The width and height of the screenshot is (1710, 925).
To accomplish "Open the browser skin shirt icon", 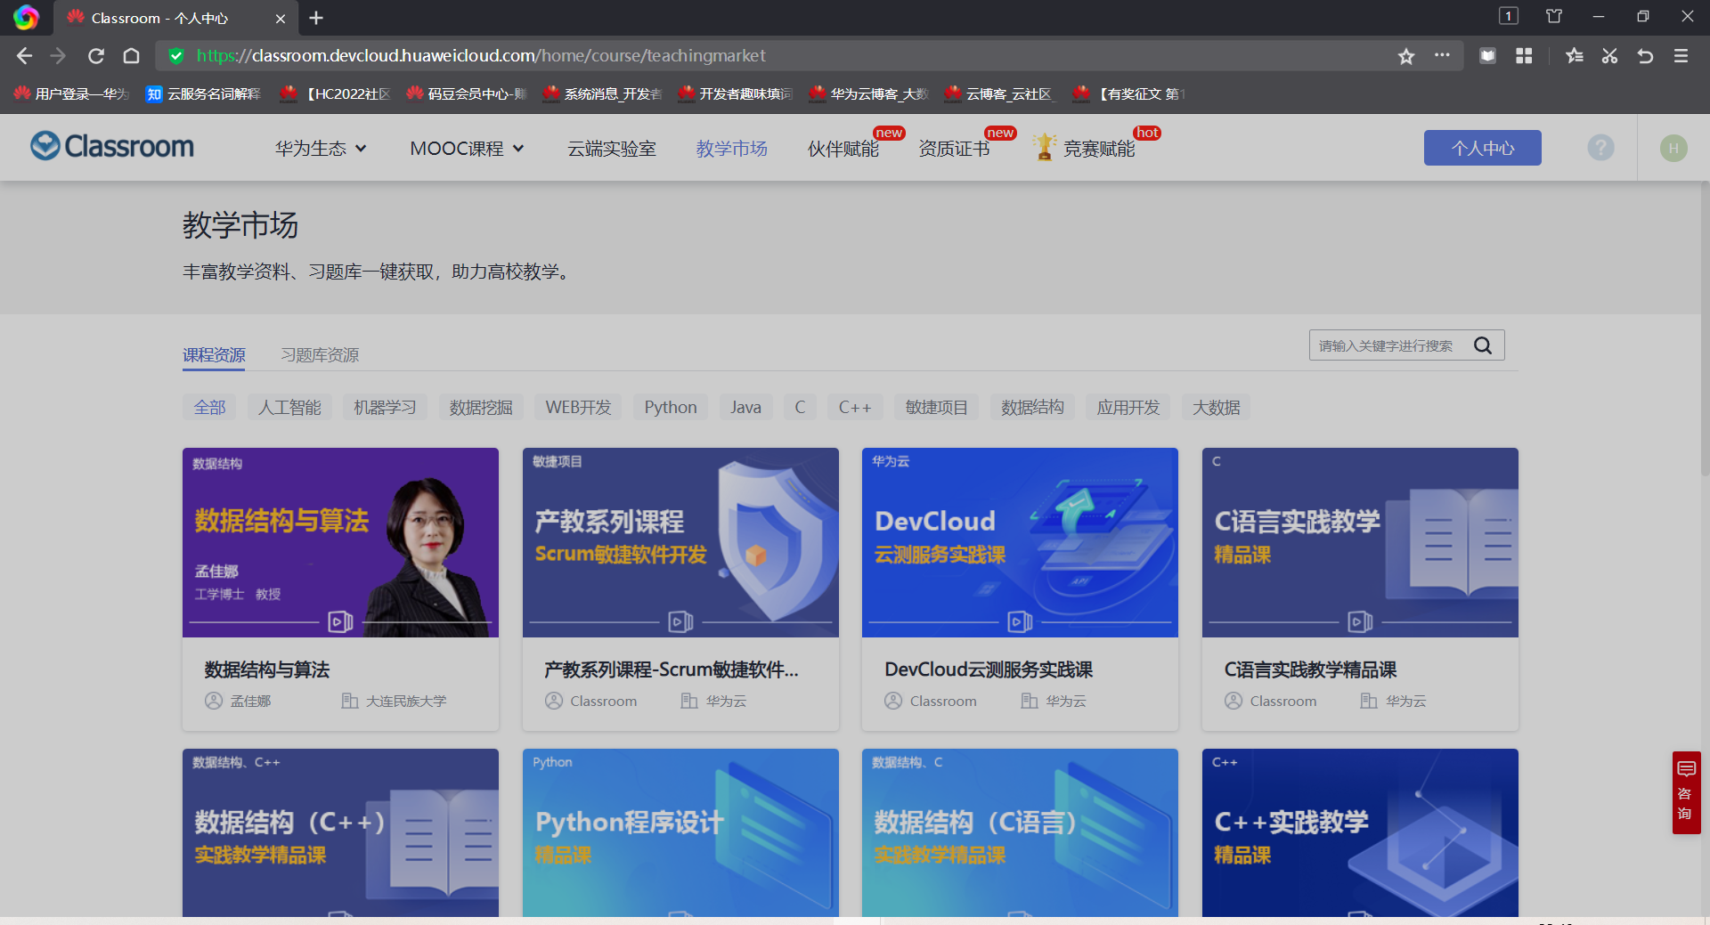I will [1554, 16].
